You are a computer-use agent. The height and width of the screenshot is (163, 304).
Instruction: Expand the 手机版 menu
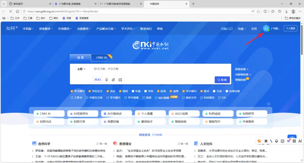tap(28, 29)
